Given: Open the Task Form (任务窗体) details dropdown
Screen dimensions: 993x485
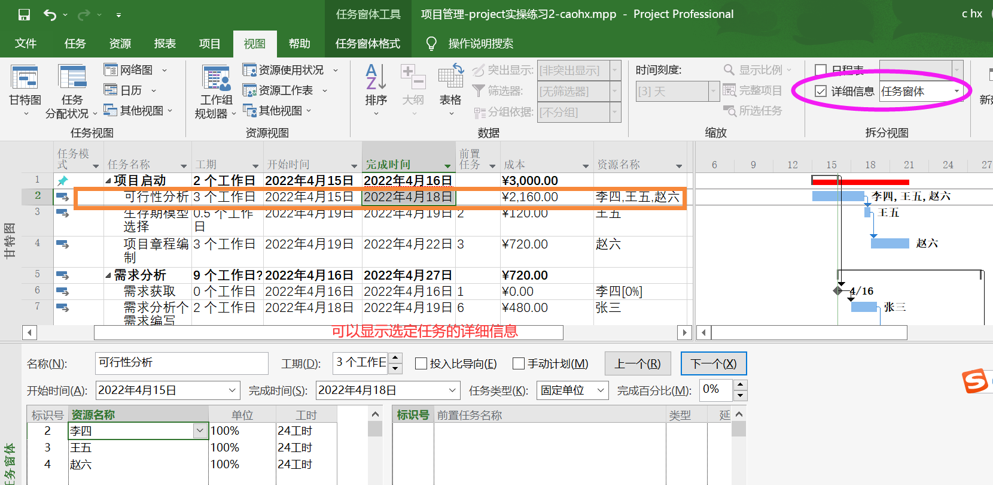Looking at the screenshot, I should coord(957,91).
